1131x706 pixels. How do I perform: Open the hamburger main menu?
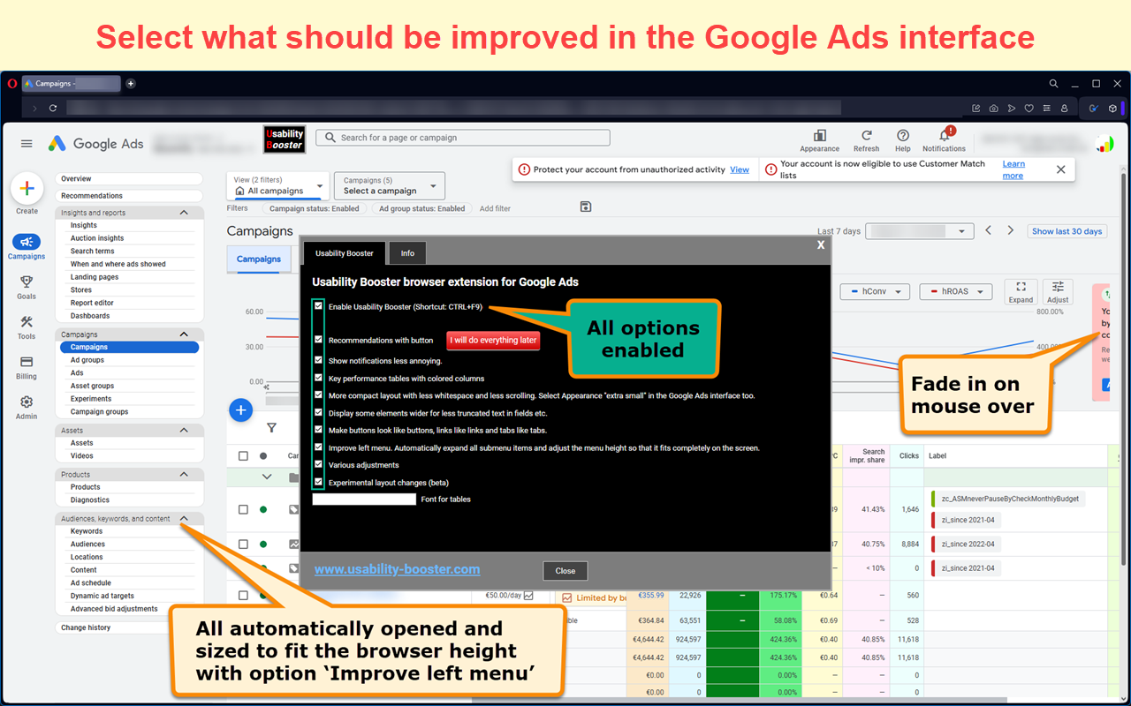pyautogui.click(x=27, y=144)
